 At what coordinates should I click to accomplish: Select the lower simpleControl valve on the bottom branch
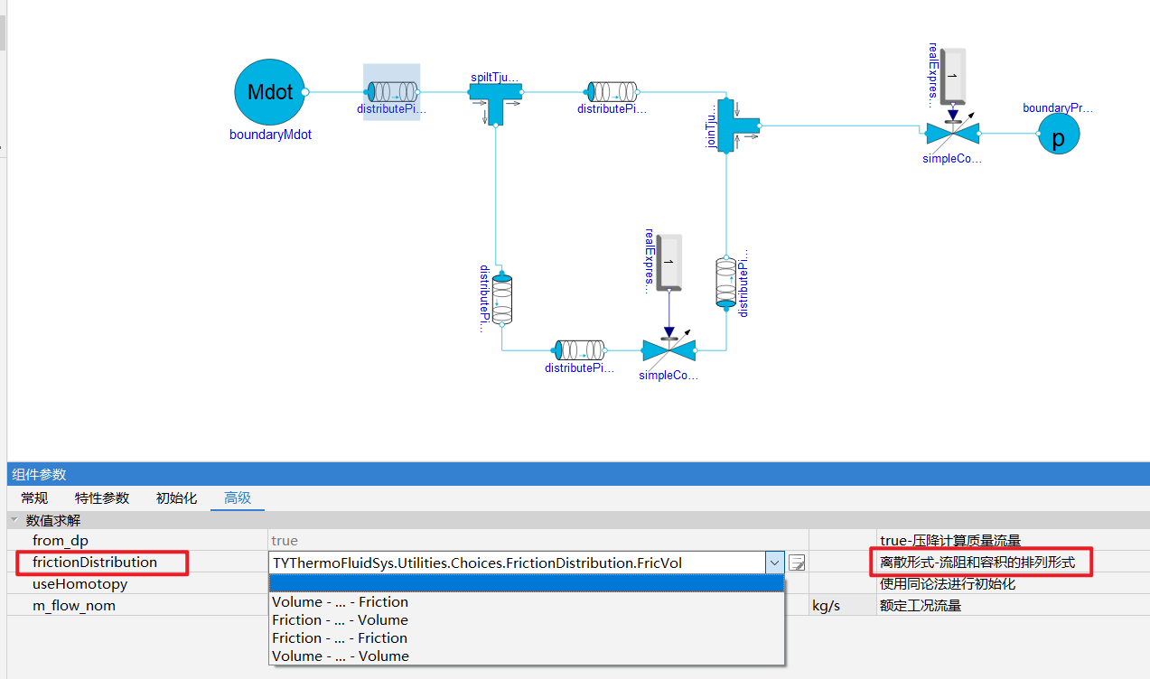[668, 349]
